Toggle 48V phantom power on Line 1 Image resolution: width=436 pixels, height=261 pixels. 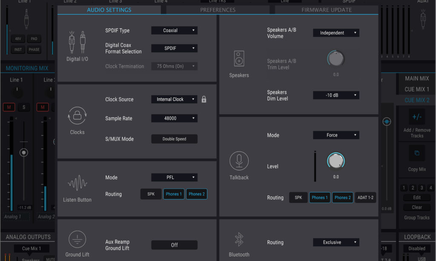click(18, 39)
